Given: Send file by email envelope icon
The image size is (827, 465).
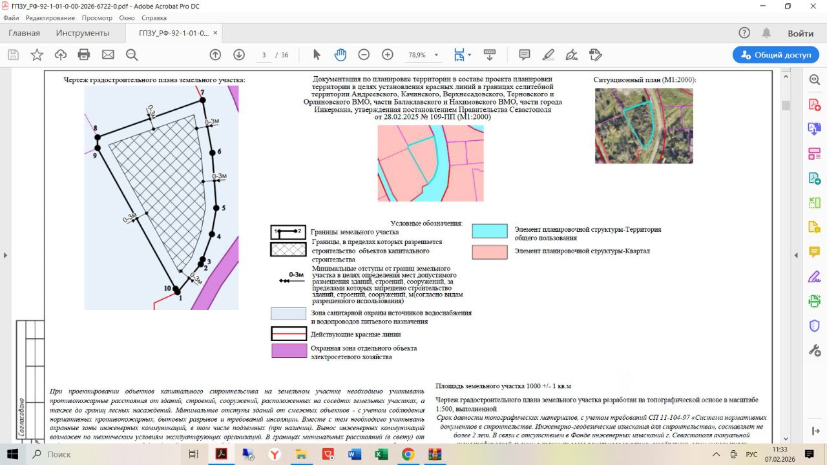Looking at the screenshot, I should pos(108,55).
